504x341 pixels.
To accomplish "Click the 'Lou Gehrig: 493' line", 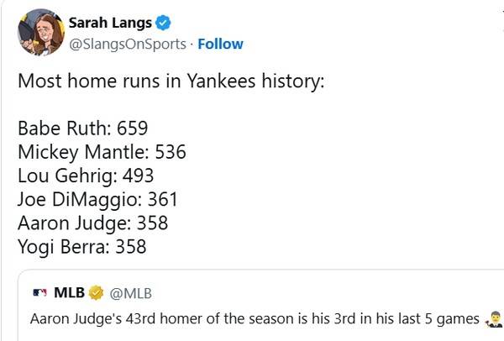I will 86,176.
